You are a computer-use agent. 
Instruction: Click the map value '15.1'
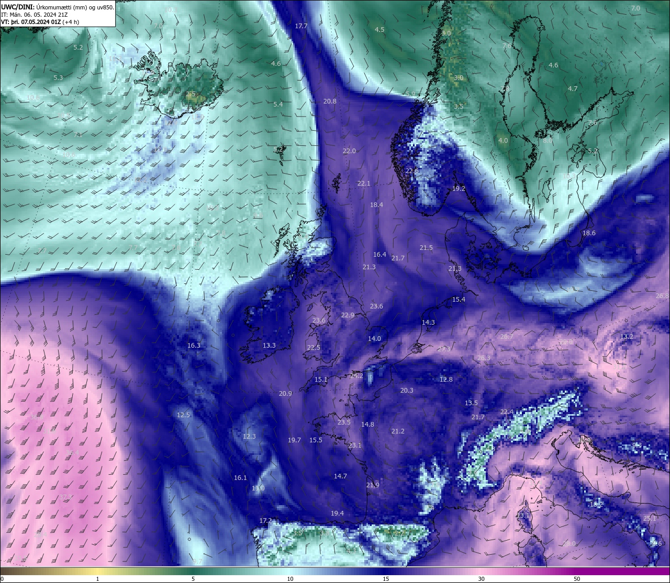(321, 379)
